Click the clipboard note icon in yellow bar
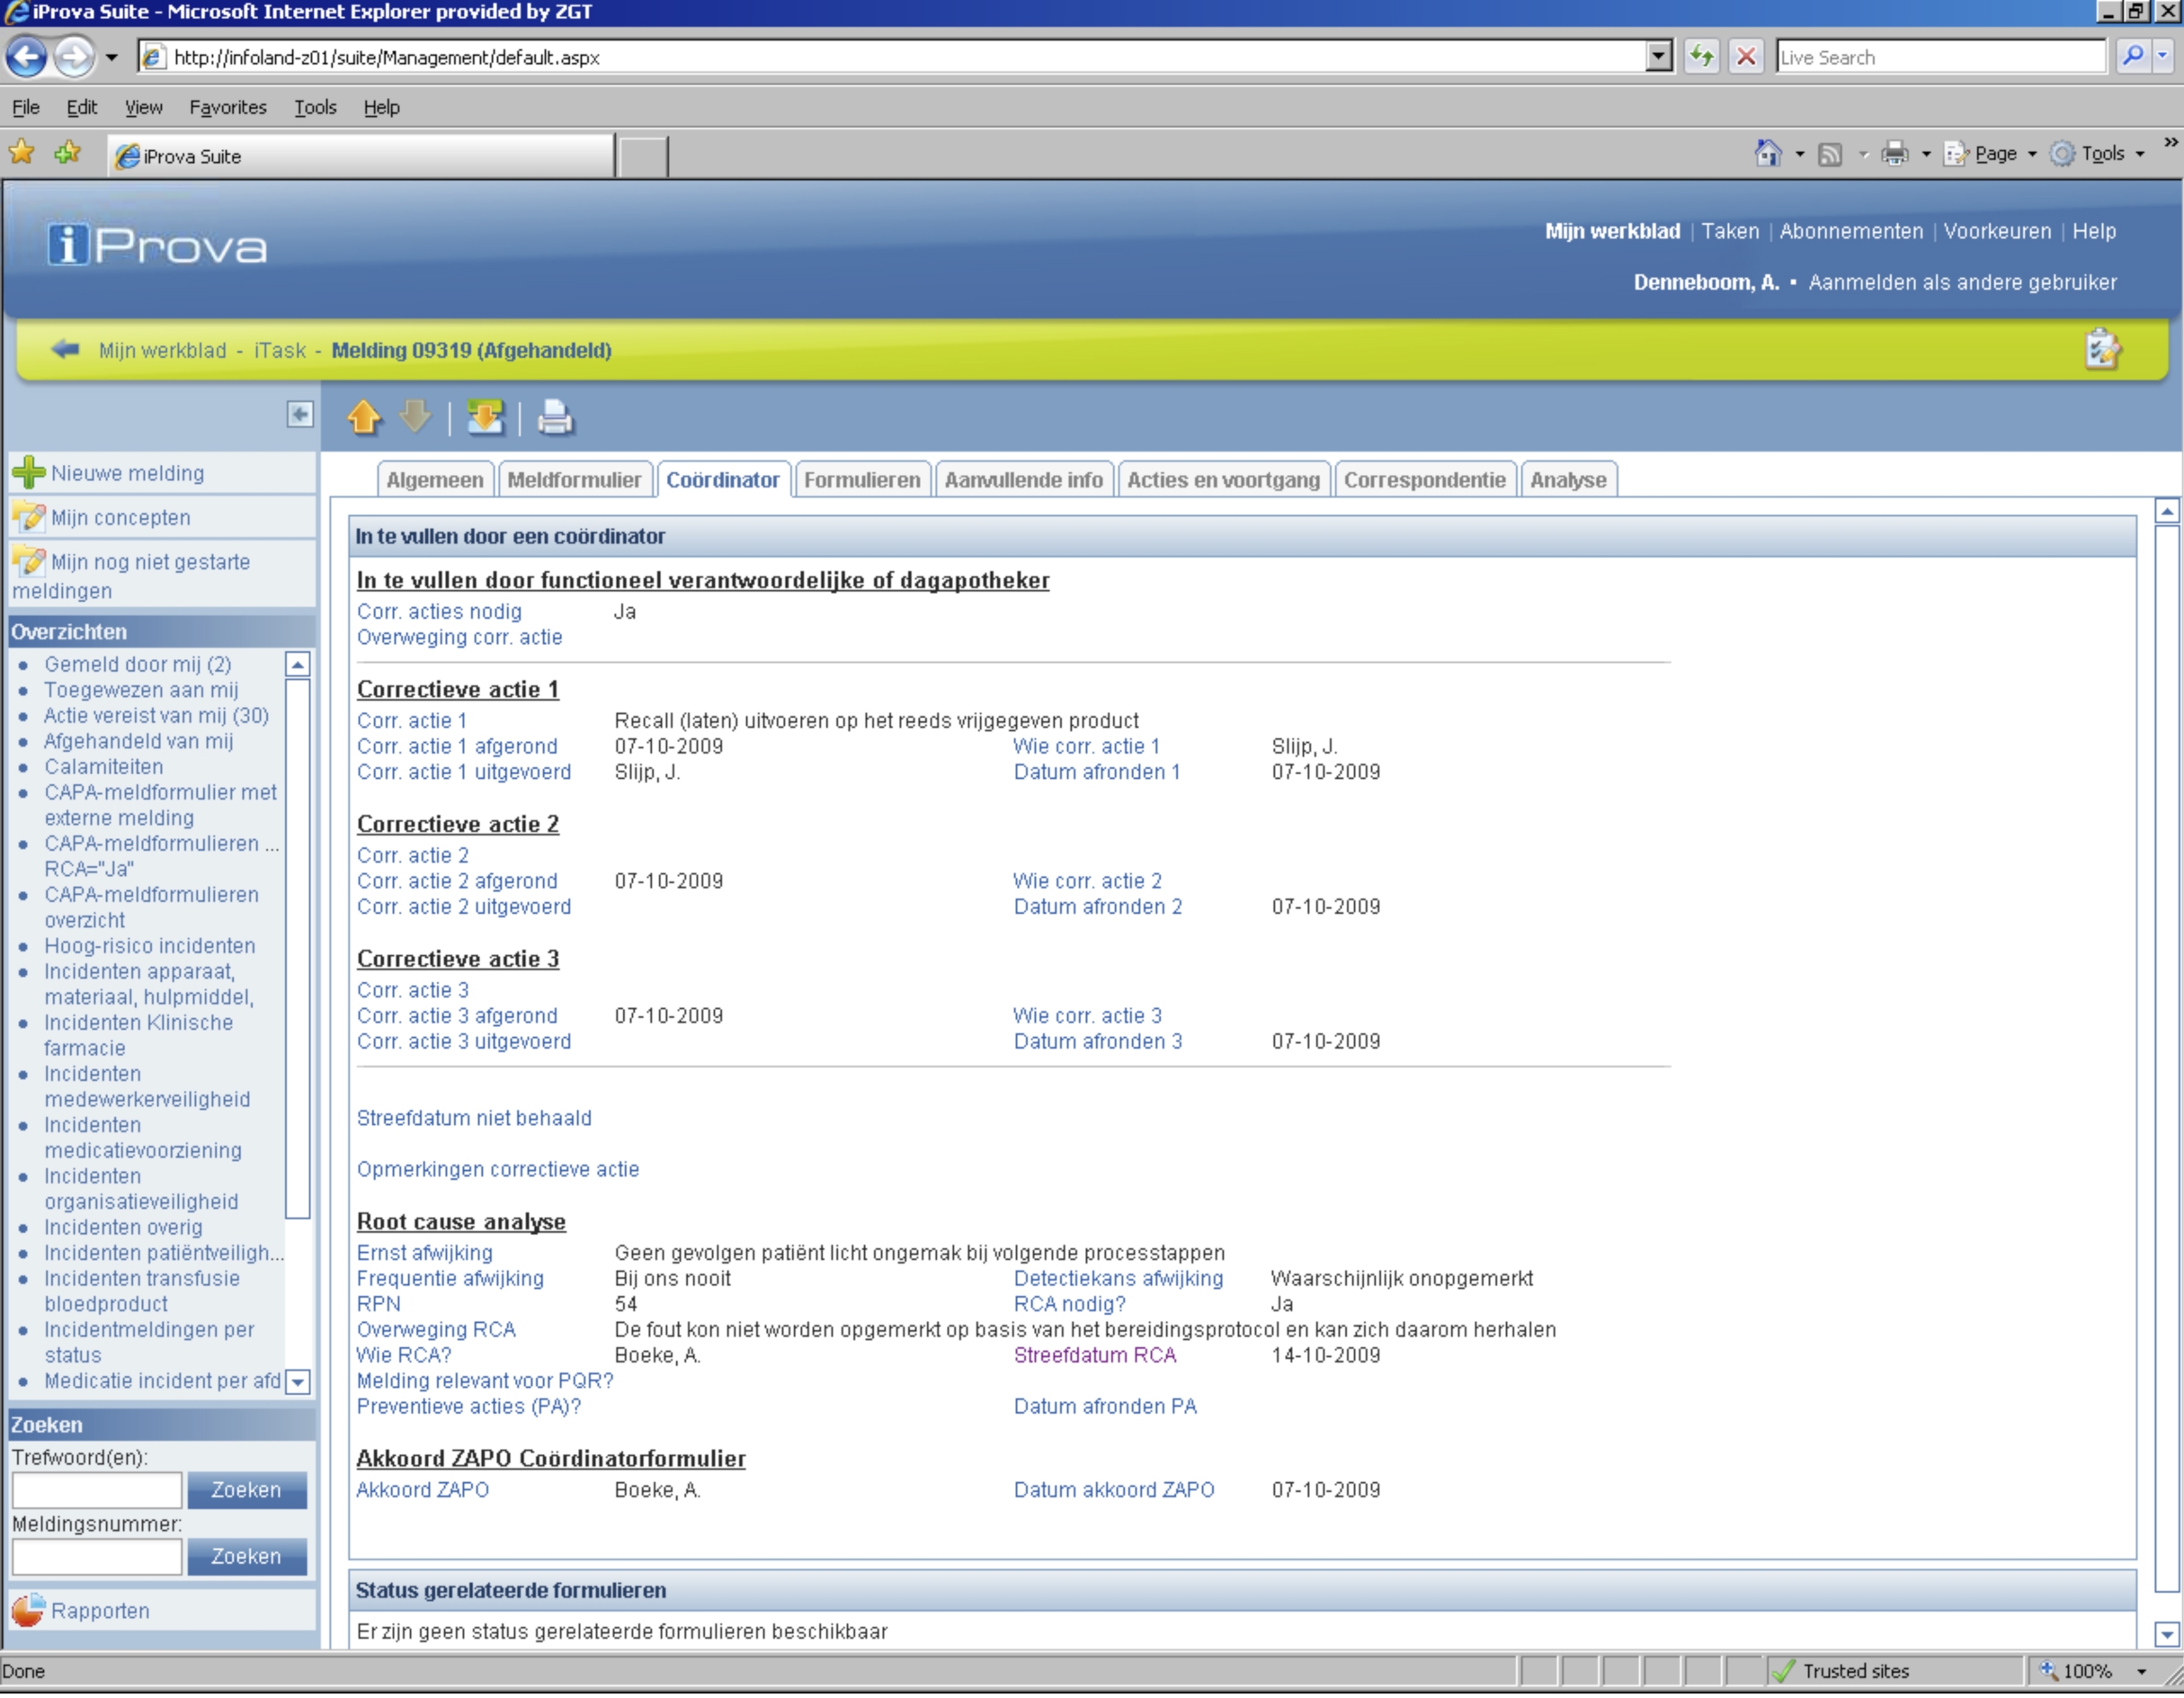The image size is (2184, 1698). (2101, 349)
